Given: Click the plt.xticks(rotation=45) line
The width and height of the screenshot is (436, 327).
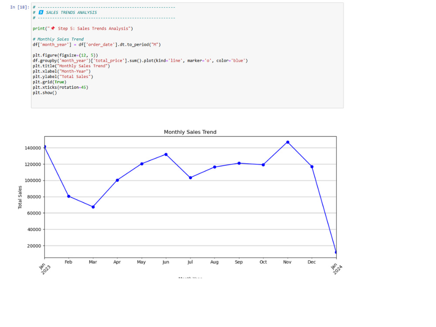Looking at the screenshot, I should pos(60,87).
